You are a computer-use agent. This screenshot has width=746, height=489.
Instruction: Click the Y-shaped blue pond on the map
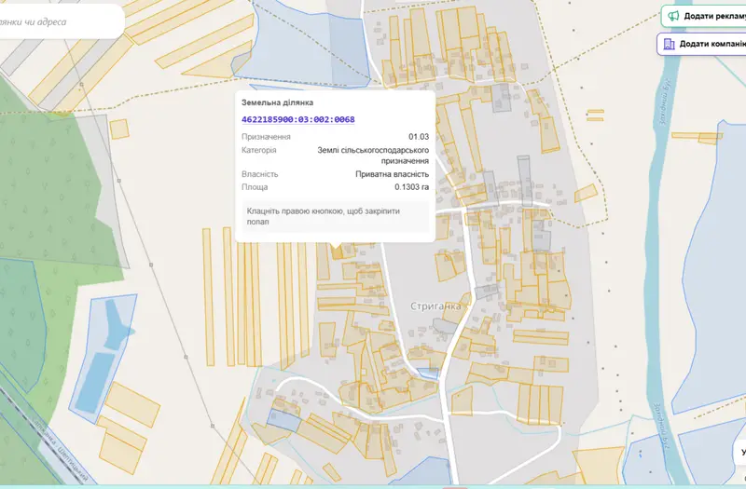pos(118,323)
